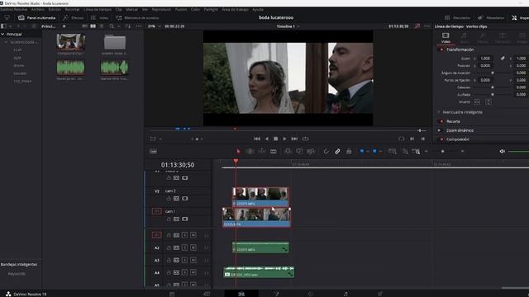Toggle timeline snapping magnet icon

click(326, 152)
